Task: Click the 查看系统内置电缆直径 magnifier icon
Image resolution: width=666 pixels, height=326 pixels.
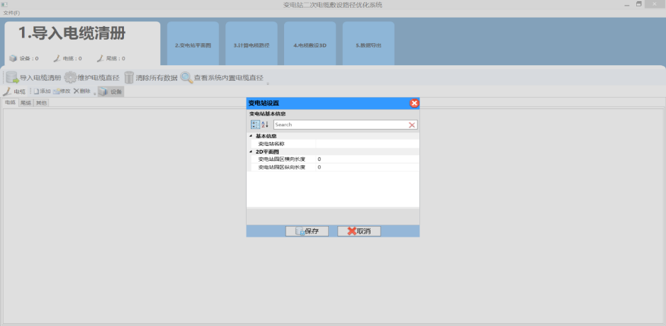Action: pyautogui.click(x=186, y=78)
